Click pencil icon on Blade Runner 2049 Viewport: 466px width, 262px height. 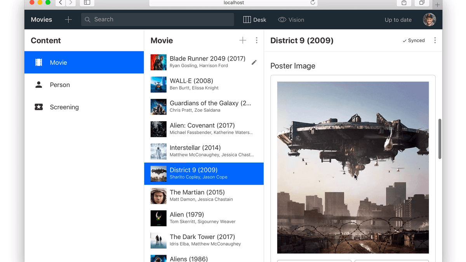tap(254, 62)
